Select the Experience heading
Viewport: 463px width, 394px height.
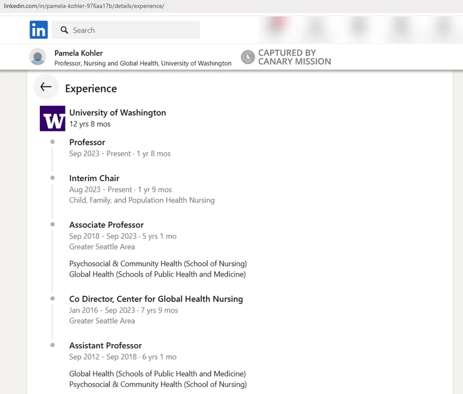tap(91, 89)
